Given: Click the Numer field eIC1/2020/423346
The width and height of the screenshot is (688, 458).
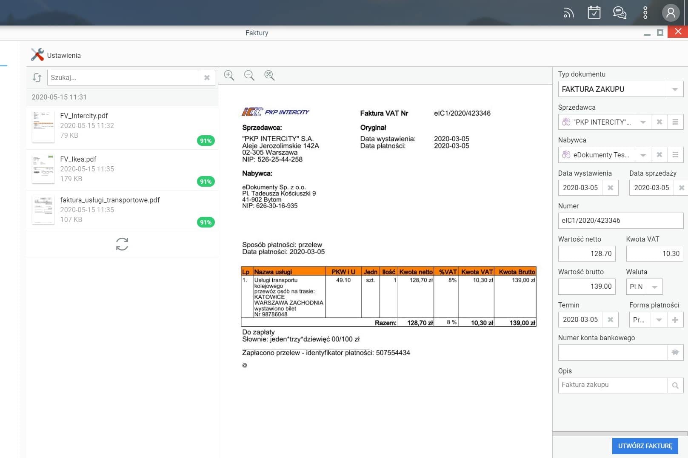Looking at the screenshot, I should (x=620, y=220).
